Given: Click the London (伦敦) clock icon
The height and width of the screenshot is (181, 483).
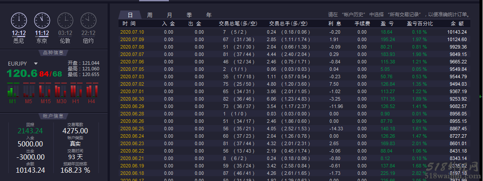Looking at the screenshot, I should [x=66, y=20].
